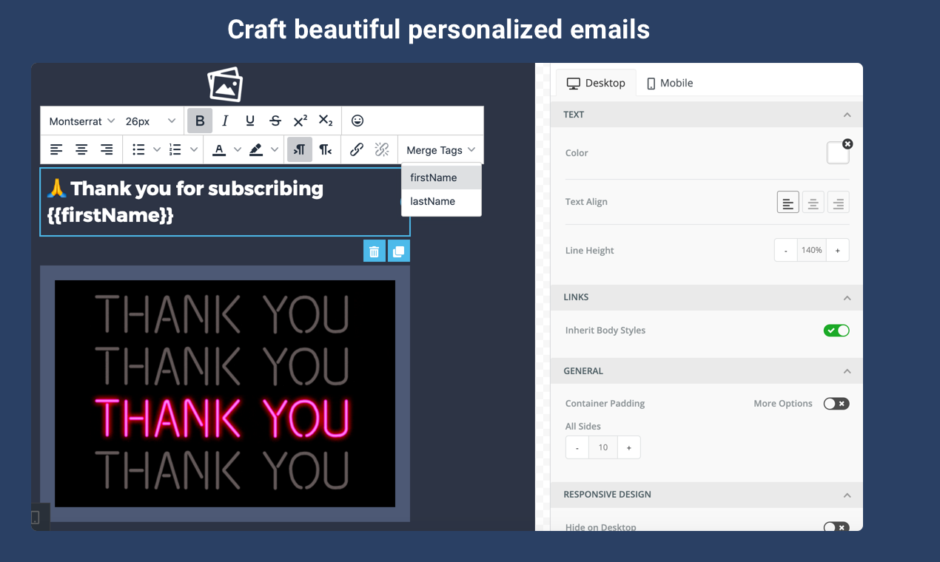Set Text Align to right
The height and width of the screenshot is (562, 940).
coord(839,202)
